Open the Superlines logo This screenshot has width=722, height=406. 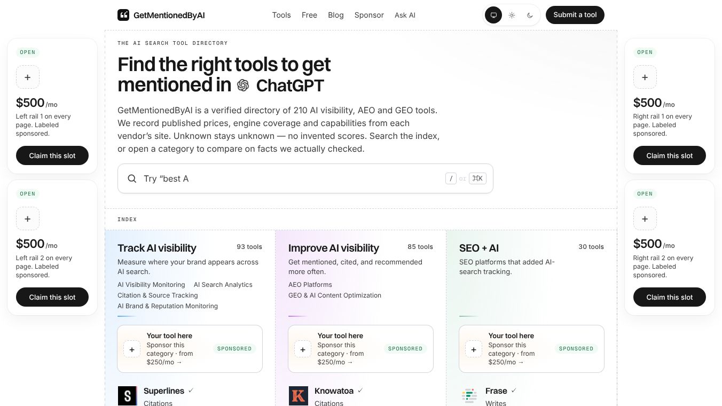127,396
